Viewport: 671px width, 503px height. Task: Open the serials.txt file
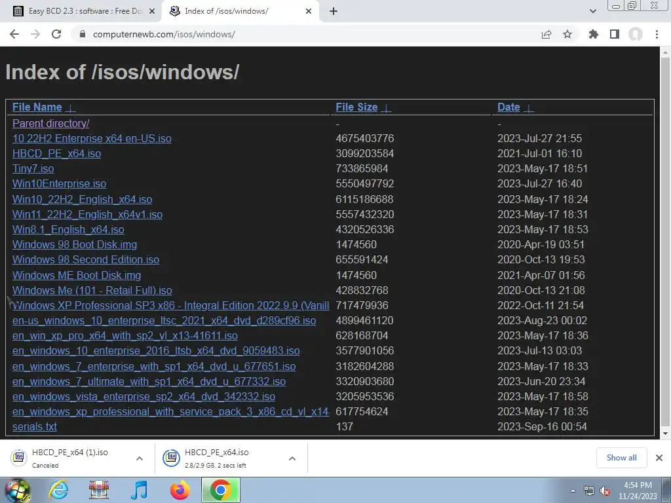tap(35, 427)
